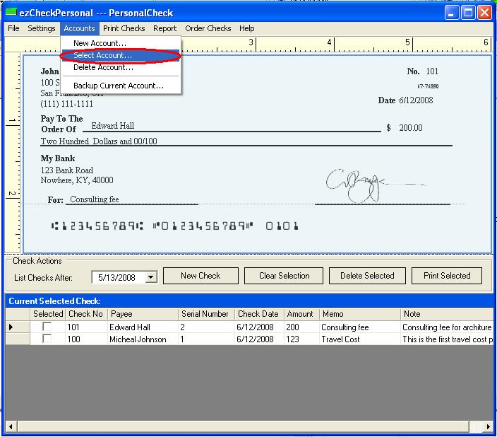Open the Print Checks menu

[124, 28]
